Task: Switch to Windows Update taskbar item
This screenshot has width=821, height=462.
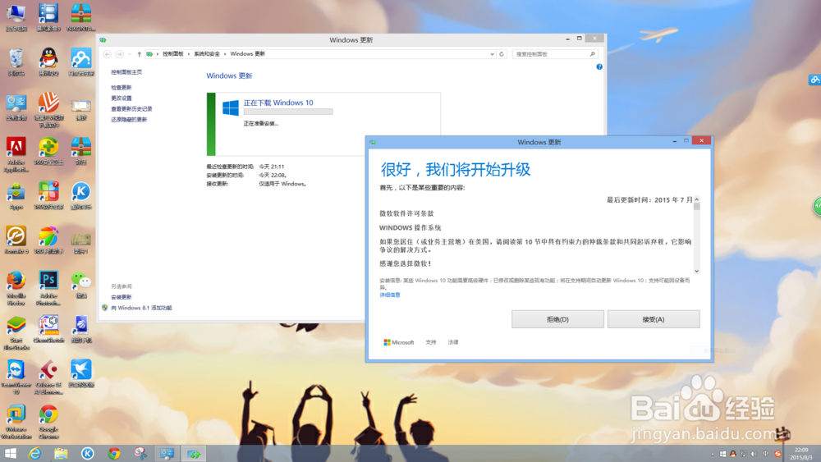Action: click(x=193, y=453)
